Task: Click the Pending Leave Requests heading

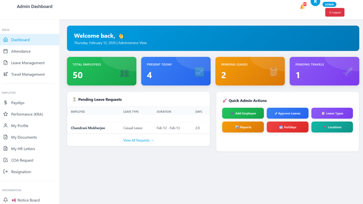Action: [x=100, y=99]
